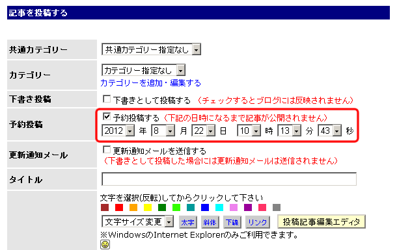Pick the cyan color swatch
397x250 pixels.
pyautogui.click(x=219, y=208)
